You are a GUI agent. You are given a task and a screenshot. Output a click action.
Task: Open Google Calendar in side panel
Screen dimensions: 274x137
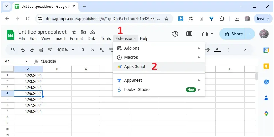pos(266,50)
